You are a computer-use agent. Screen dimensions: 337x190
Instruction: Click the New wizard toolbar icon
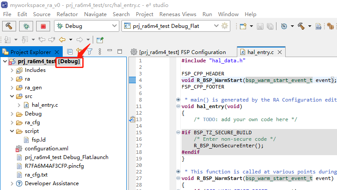[x=243, y=26]
